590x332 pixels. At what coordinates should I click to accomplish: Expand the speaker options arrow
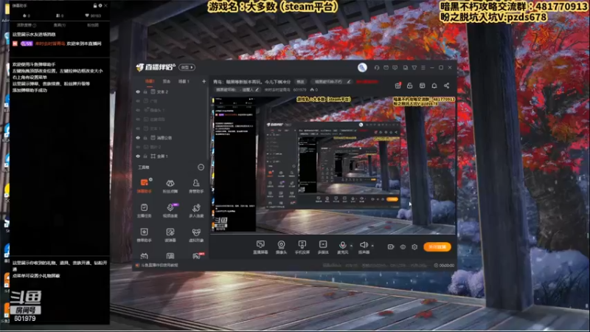[372, 246]
